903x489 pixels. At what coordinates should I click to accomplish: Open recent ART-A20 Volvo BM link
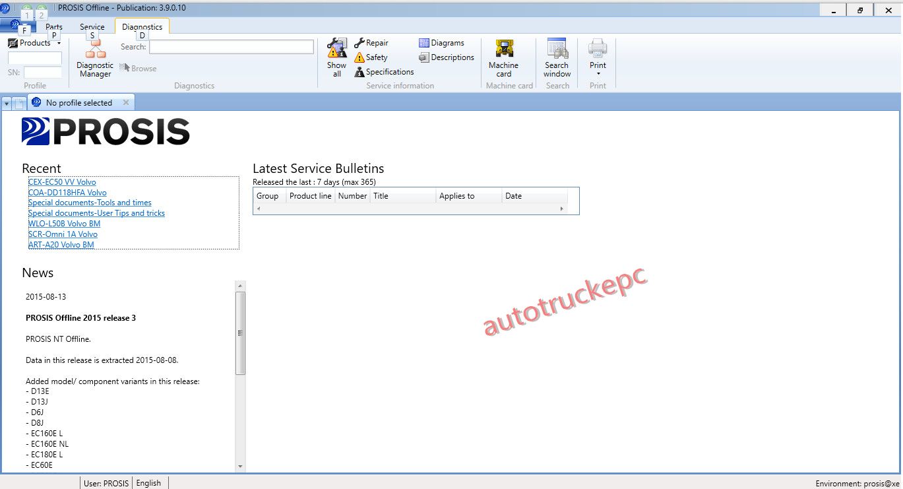pyautogui.click(x=61, y=245)
